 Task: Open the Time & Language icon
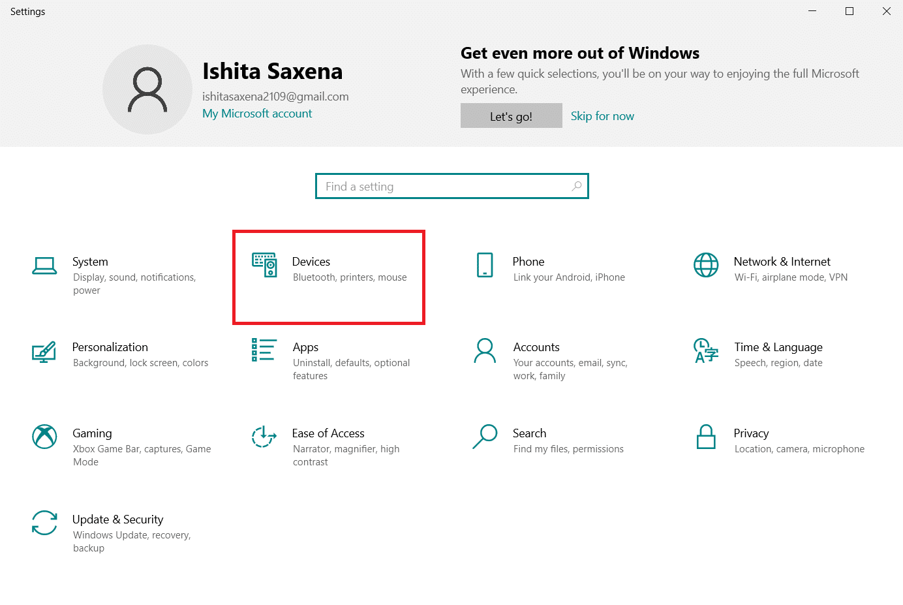click(706, 350)
